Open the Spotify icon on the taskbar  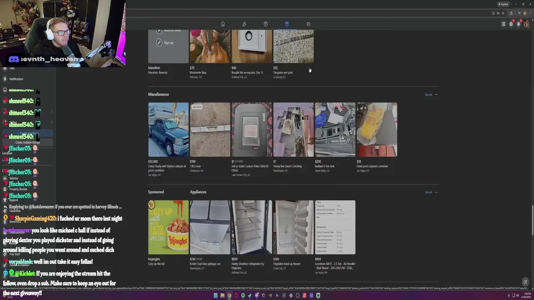(243, 296)
